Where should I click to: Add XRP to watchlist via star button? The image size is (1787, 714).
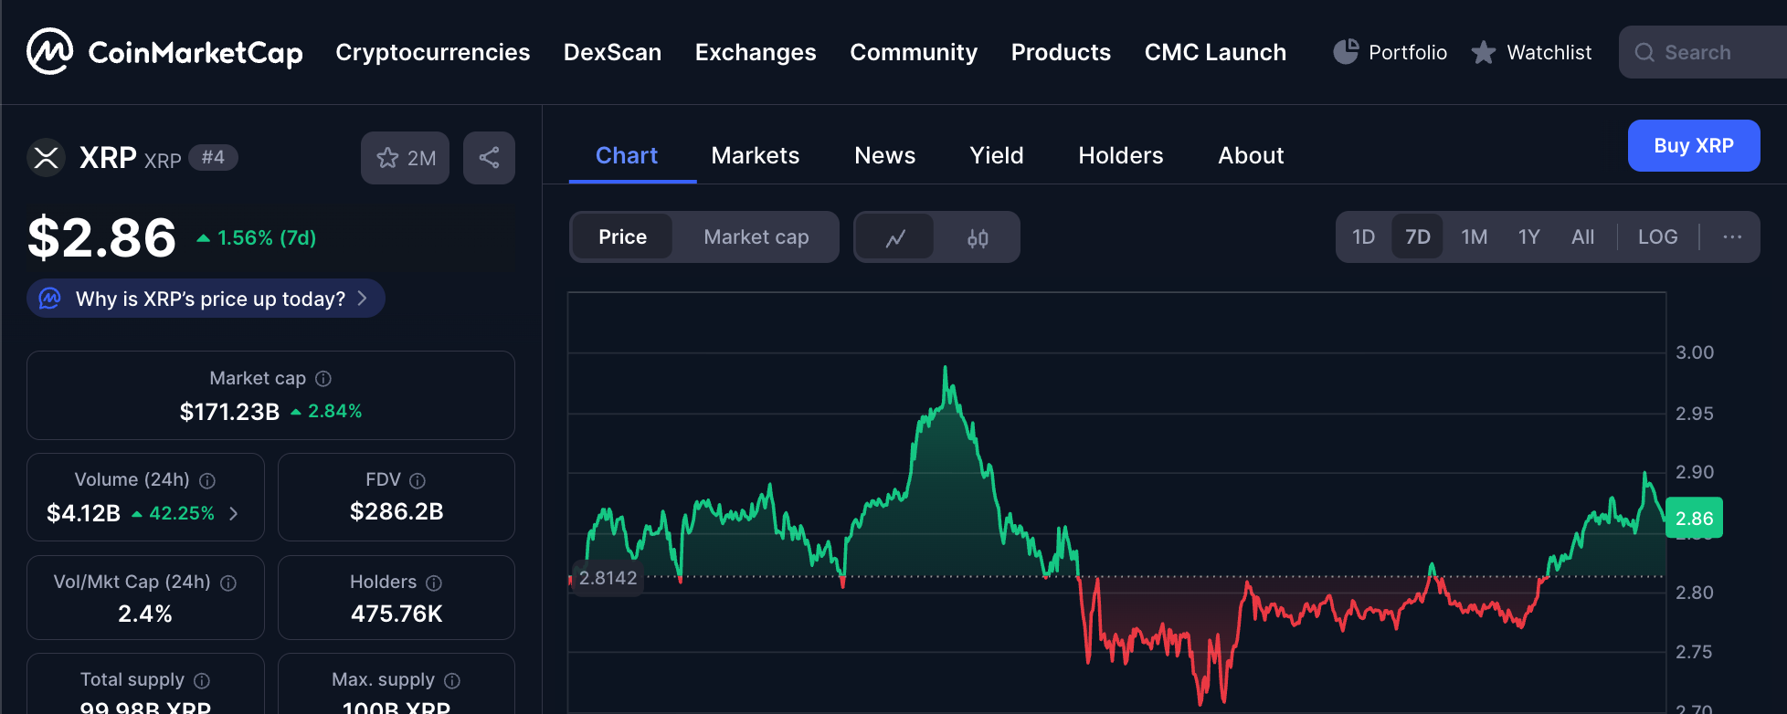click(405, 158)
